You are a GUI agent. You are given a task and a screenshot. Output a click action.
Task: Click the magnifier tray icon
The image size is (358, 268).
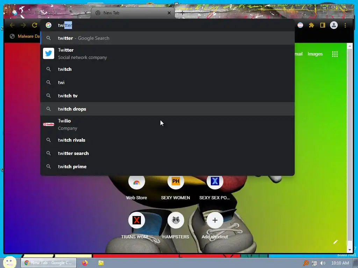306,263
